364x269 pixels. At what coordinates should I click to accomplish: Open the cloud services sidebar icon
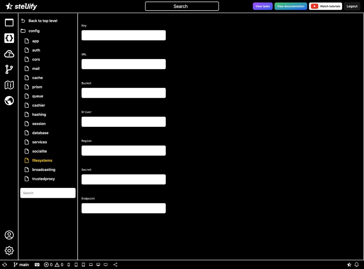9,54
